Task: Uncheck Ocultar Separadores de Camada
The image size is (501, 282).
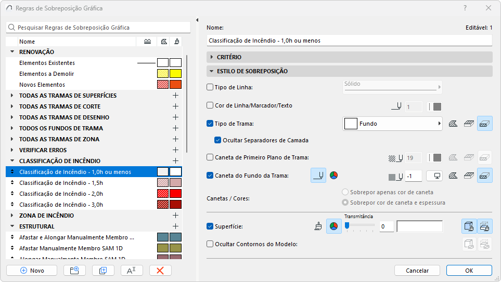Action: point(217,140)
